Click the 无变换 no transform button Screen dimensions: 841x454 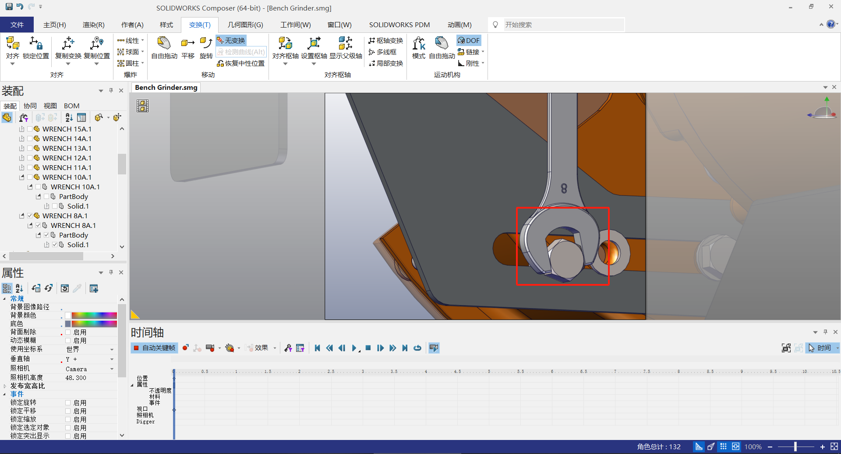[231, 40]
